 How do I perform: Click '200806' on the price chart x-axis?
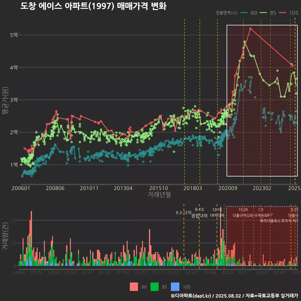(55, 188)
